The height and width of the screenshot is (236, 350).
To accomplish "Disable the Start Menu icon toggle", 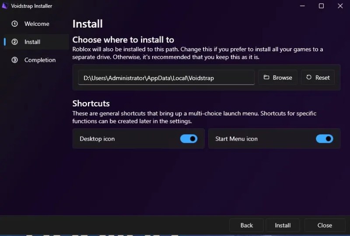I will pos(324,139).
